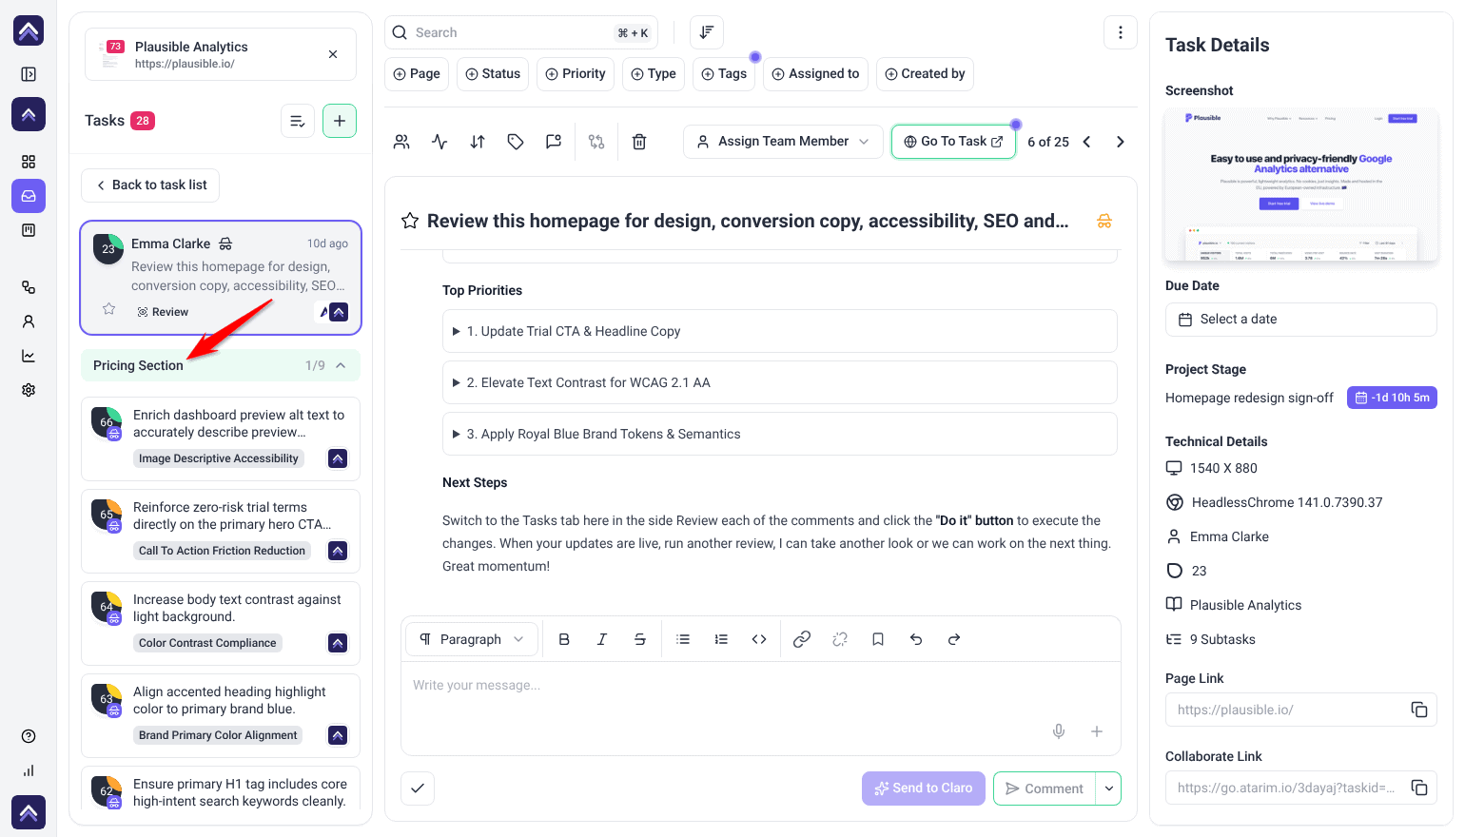Expand '3. Apply Royal Blue Brand Tokens & Semantics'
1465x837 pixels.
coord(780,434)
